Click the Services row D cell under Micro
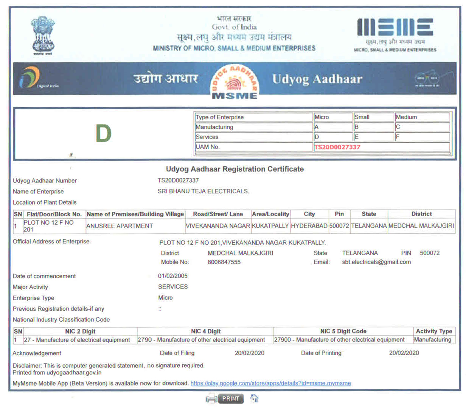 coord(332,137)
